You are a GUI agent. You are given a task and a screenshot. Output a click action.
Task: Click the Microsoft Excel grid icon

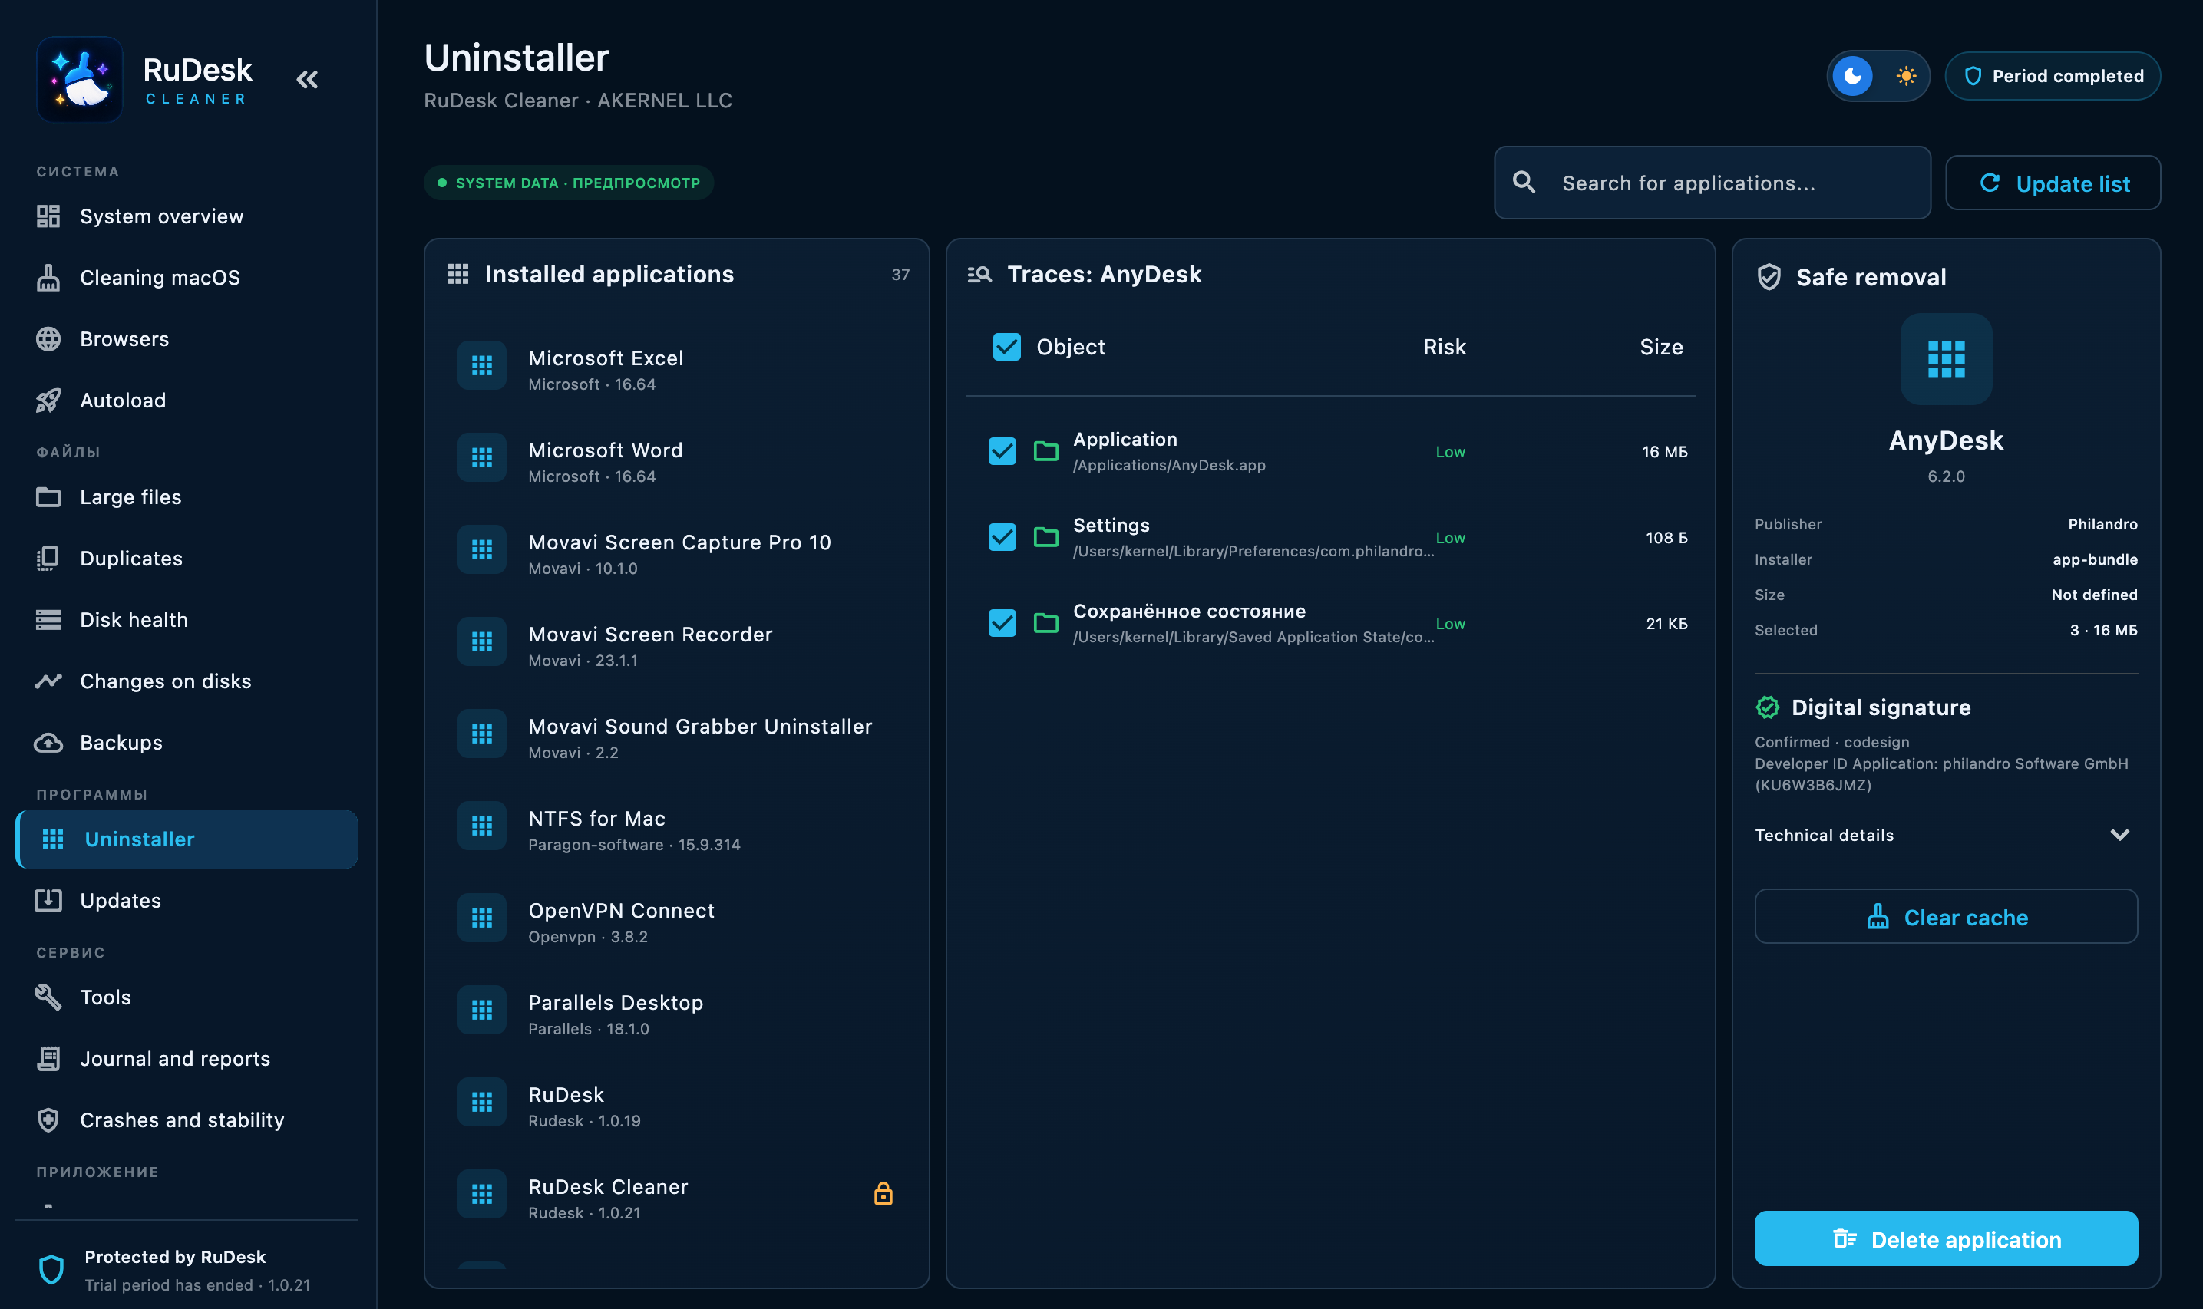pyautogui.click(x=482, y=365)
